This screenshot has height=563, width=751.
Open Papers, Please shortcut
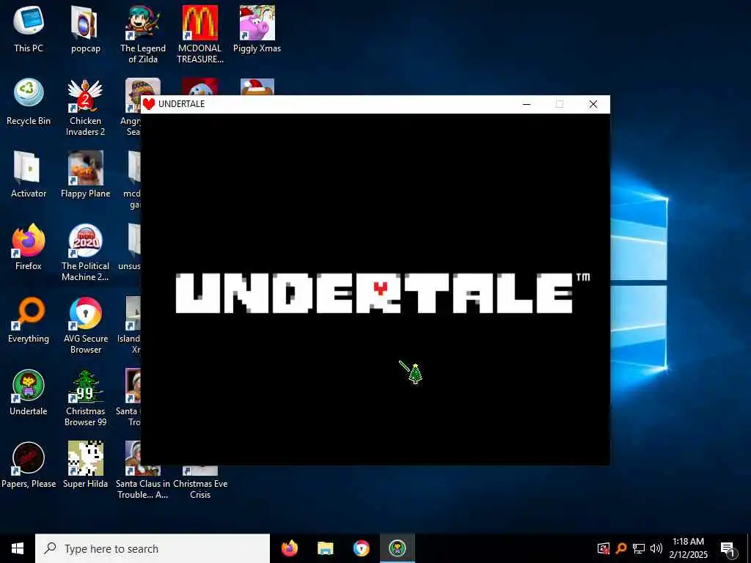tap(29, 464)
